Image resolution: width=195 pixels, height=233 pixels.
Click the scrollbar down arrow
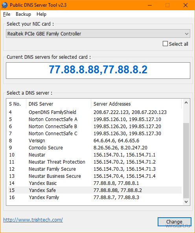click(x=186, y=201)
